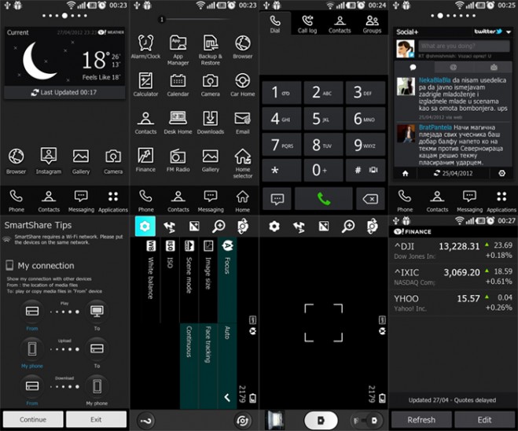Open the ^DJI Dow Jones quote row

click(x=453, y=250)
